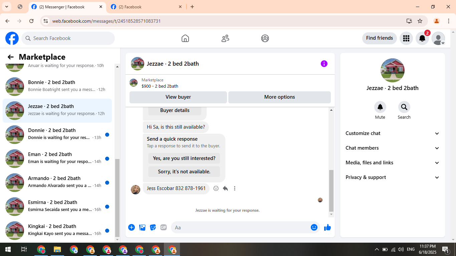
Task: Send 'Sorry, it's not available.' response
Action: click(x=184, y=172)
